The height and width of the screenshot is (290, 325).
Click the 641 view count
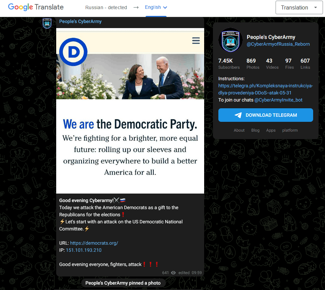(x=166, y=273)
